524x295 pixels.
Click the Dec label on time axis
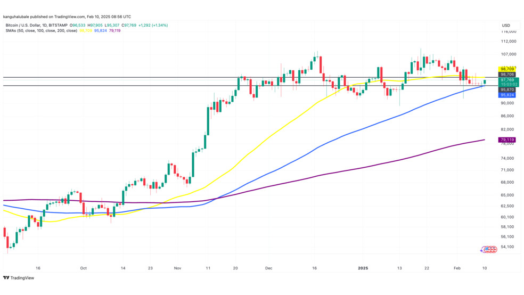(x=268, y=268)
